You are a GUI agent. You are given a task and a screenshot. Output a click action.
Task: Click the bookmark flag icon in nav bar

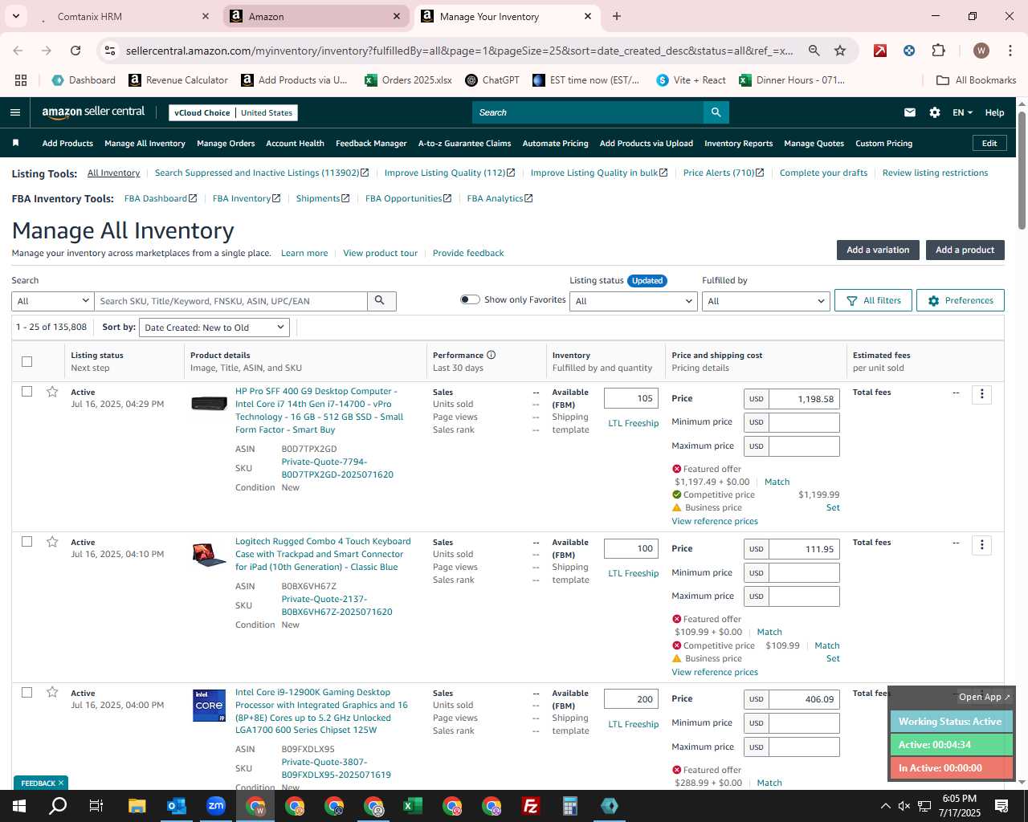tap(15, 143)
